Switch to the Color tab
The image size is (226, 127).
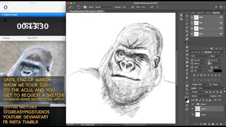[193, 13]
